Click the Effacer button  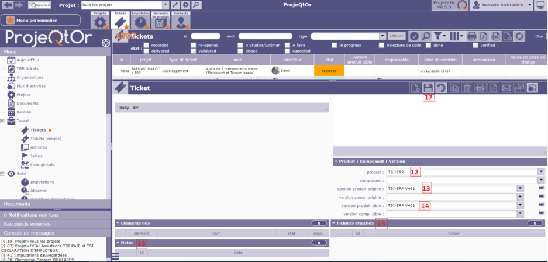(397, 36)
